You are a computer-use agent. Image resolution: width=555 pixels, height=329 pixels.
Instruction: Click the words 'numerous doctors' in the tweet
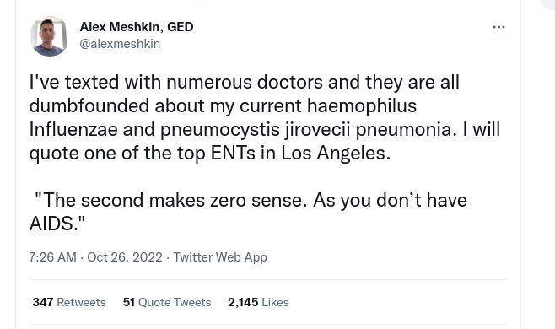tap(245, 82)
